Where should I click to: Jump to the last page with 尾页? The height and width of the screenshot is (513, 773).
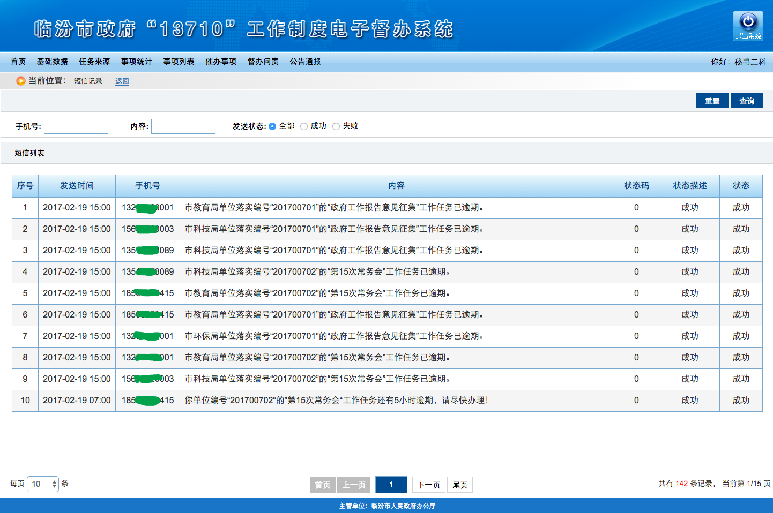click(x=460, y=485)
